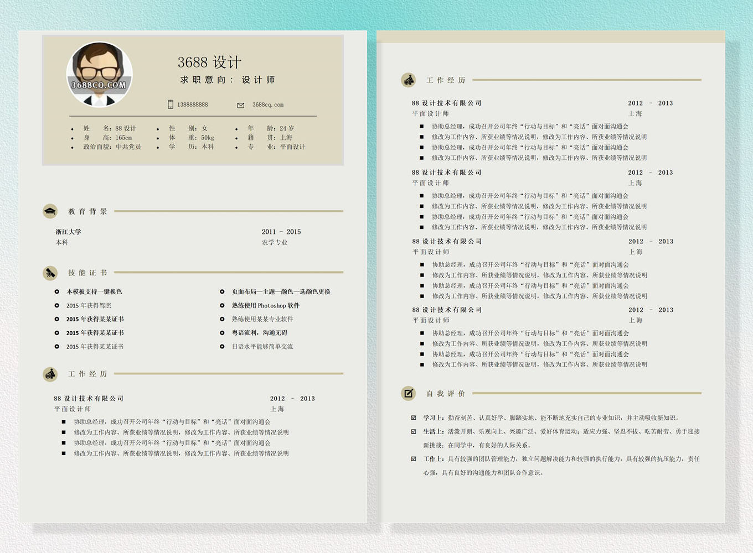Click the tan band atop the right page
Viewport: 753px width, 553px height.
click(x=550, y=37)
